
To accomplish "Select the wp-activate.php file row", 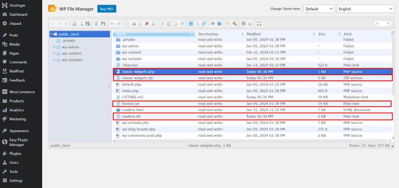I will 252,123.
